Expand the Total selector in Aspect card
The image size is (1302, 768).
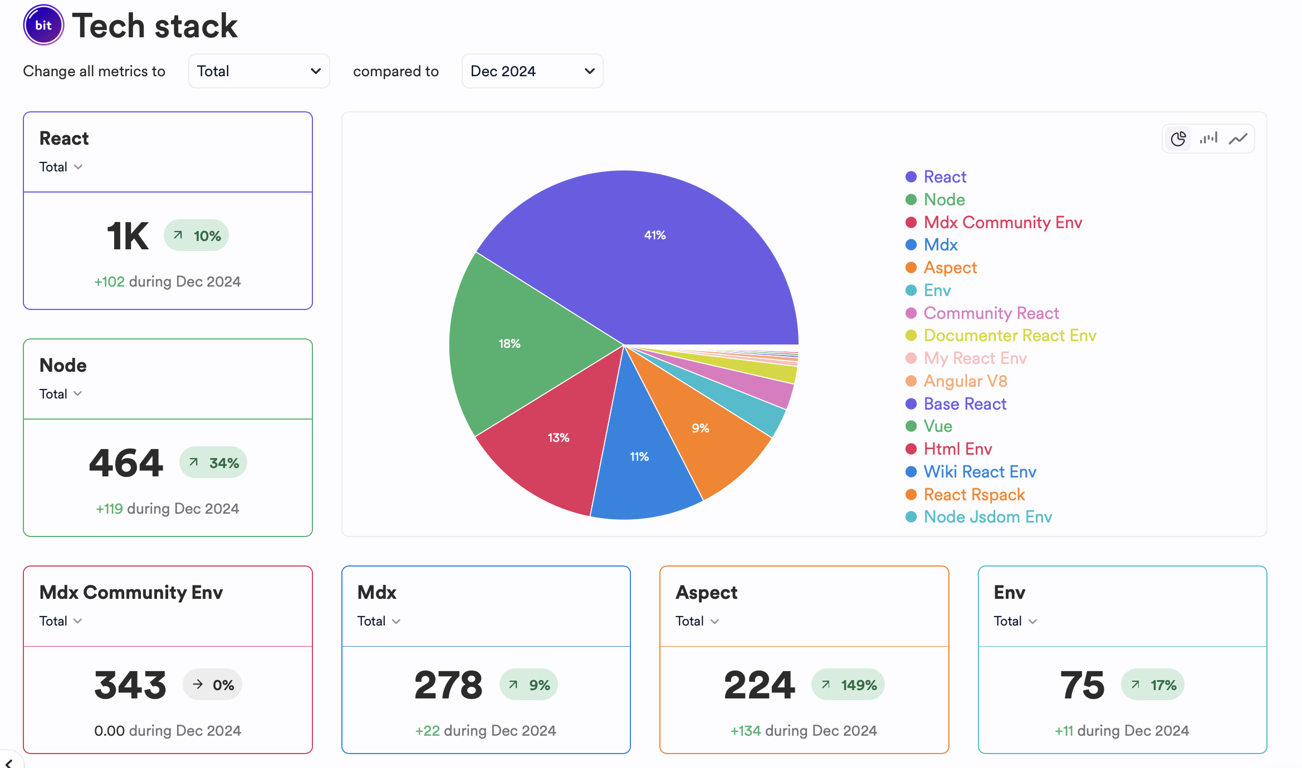(698, 621)
